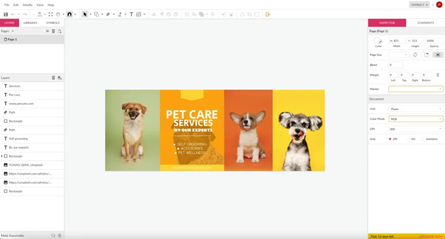Select the Services text layer

[32, 86]
